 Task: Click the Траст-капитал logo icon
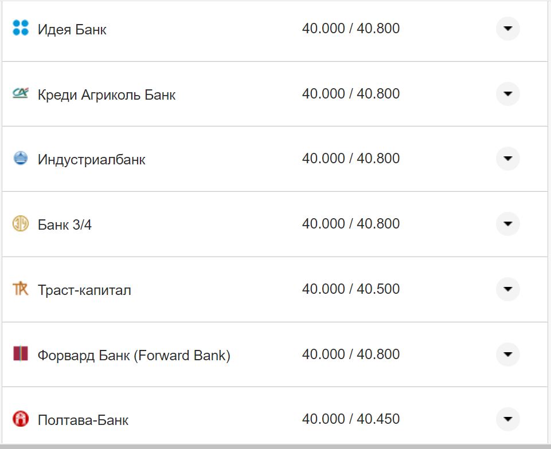pos(21,289)
